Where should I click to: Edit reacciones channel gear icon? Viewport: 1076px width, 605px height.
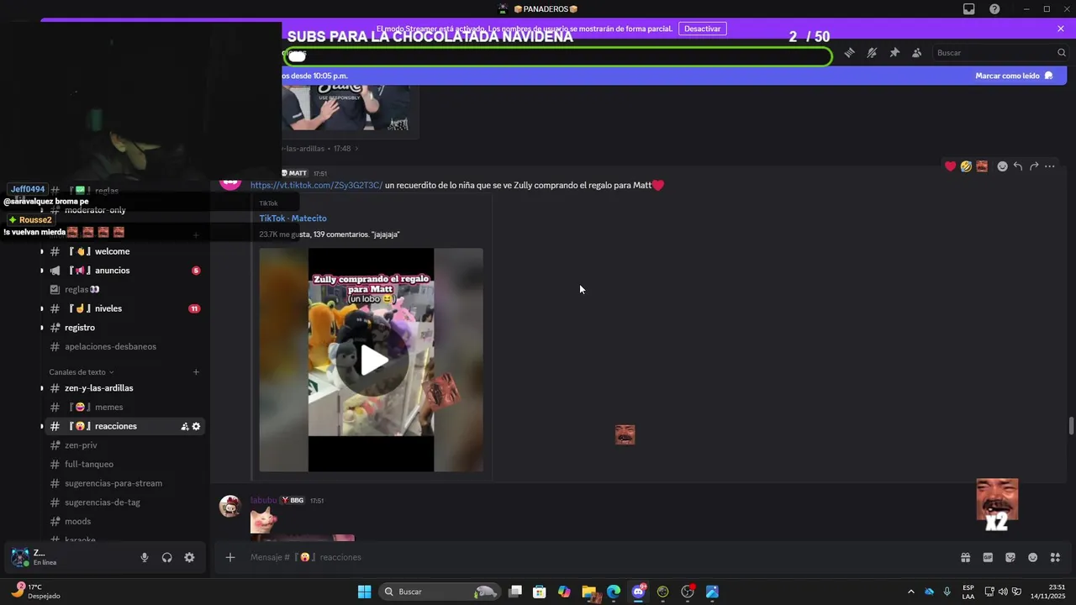[x=197, y=427]
